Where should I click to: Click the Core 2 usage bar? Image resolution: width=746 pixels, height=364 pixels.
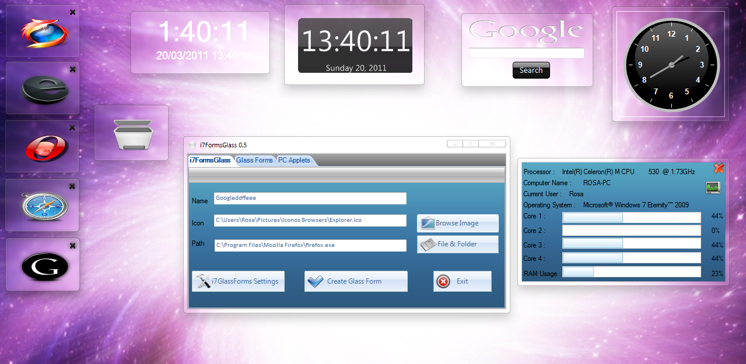tap(631, 231)
